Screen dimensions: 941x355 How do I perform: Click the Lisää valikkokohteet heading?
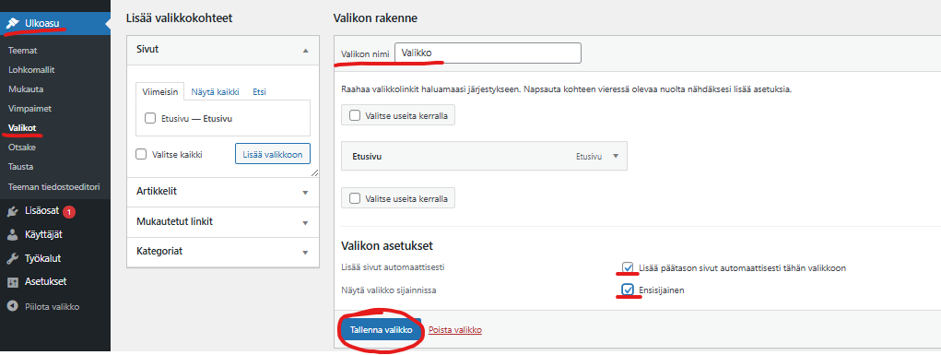point(180,18)
